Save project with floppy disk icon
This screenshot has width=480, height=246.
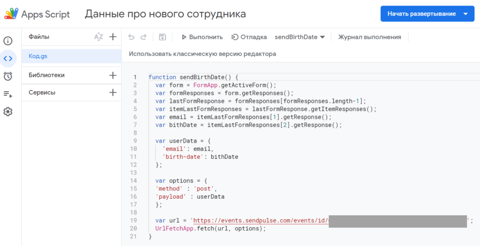162,37
